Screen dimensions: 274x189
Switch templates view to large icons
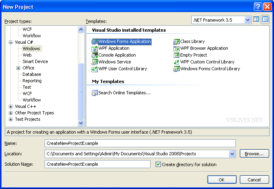(256, 20)
